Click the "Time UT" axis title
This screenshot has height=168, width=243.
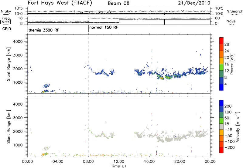119,166
